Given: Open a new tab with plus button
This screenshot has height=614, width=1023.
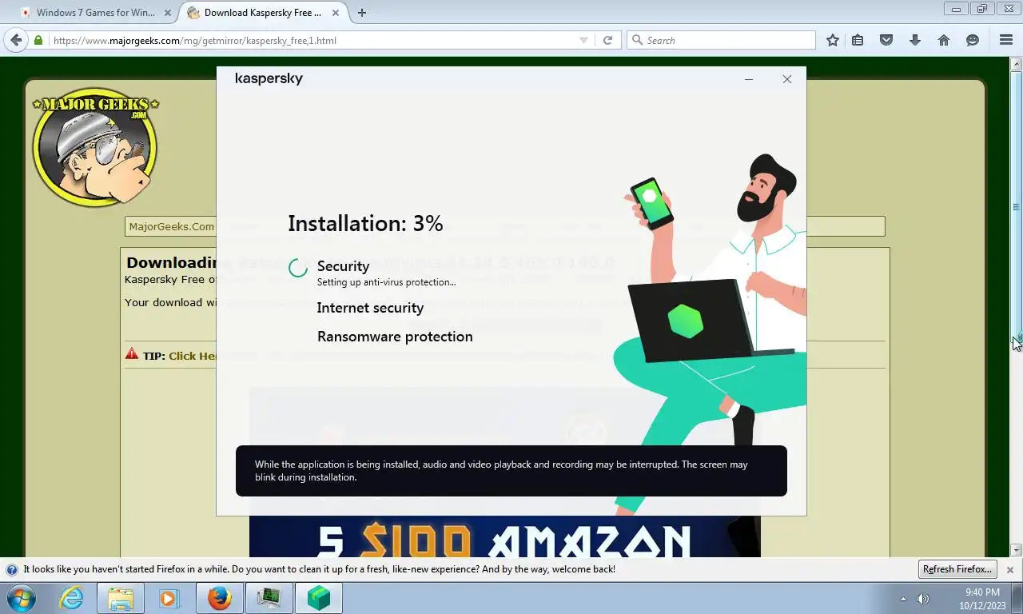Looking at the screenshot, I should [x=362, y=13].
